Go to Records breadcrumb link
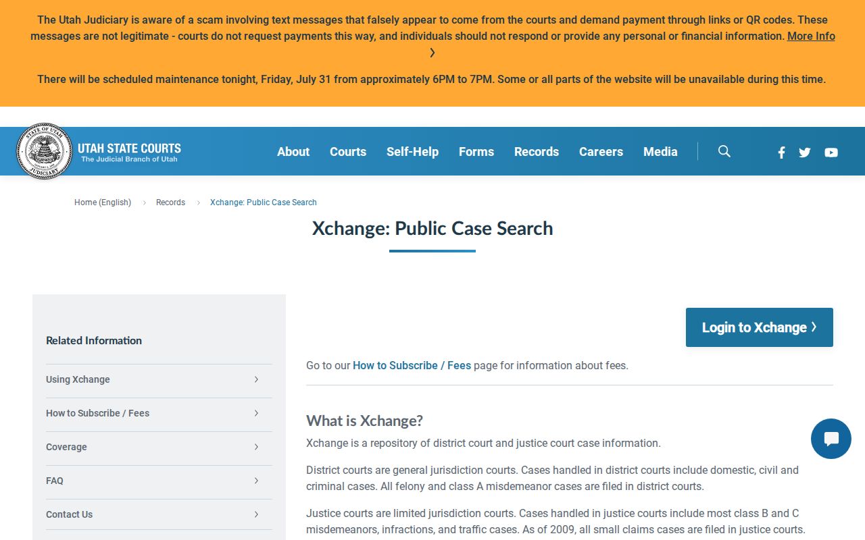This screenshot has width=865, height=540. (170, 202)
